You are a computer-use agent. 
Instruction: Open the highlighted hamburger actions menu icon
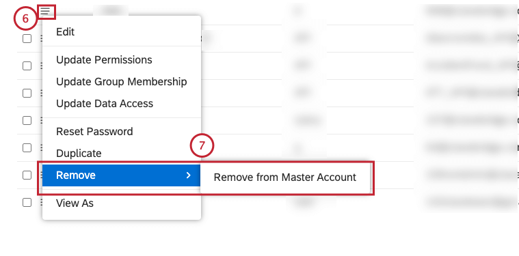click(x=46, y=12)
